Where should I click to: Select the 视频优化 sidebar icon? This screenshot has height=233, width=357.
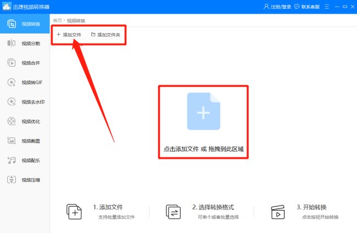coord(12,121)
